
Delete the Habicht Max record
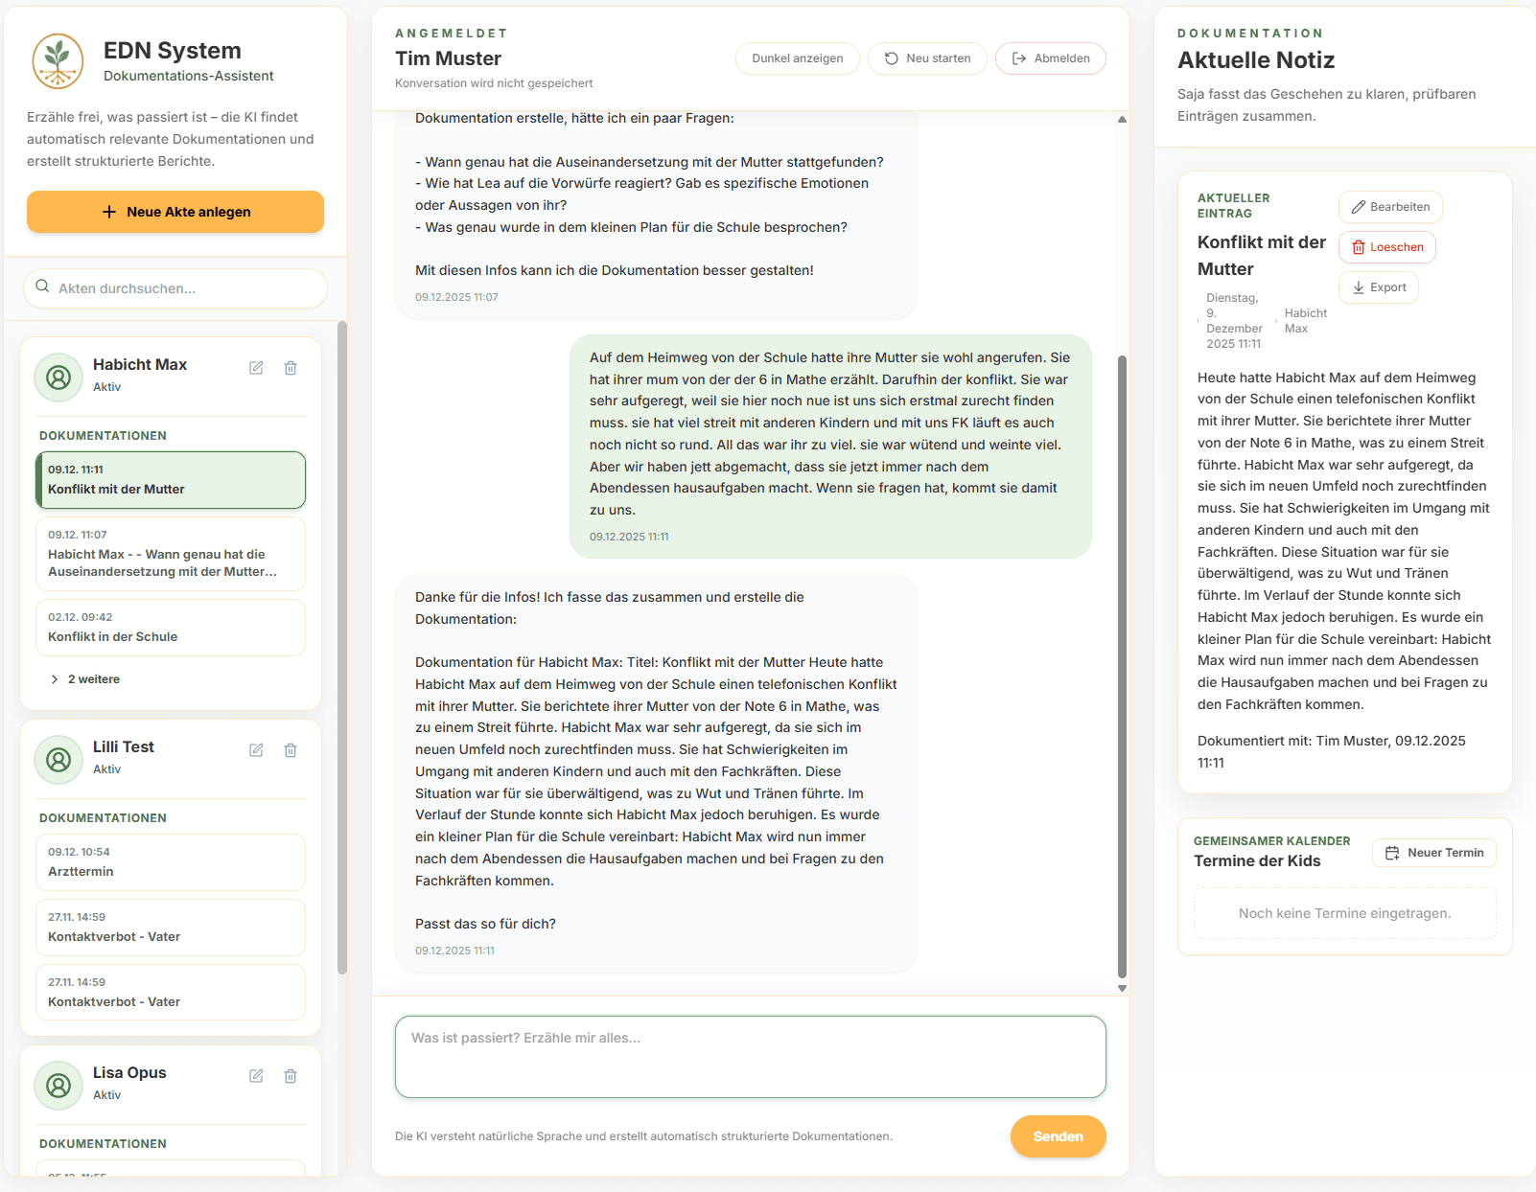coord(291,368)
